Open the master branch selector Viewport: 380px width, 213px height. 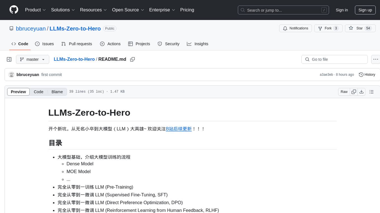coord(32,59)
